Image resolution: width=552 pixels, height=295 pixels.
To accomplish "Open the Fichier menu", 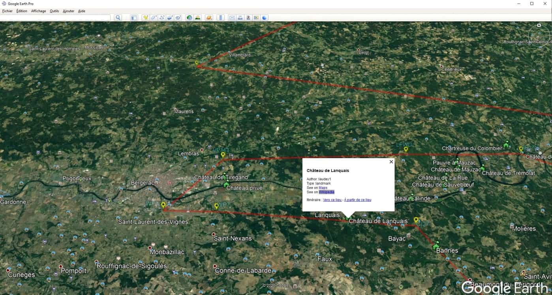I will click(7, 11).
